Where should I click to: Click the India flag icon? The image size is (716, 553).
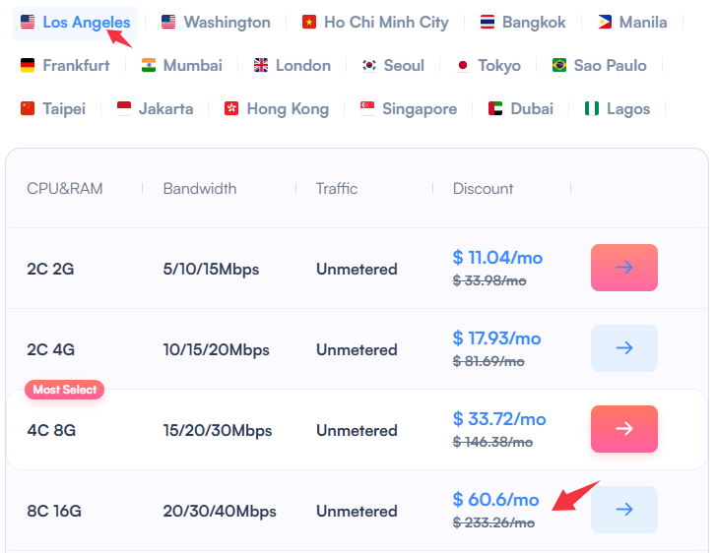tap(149, 65)
